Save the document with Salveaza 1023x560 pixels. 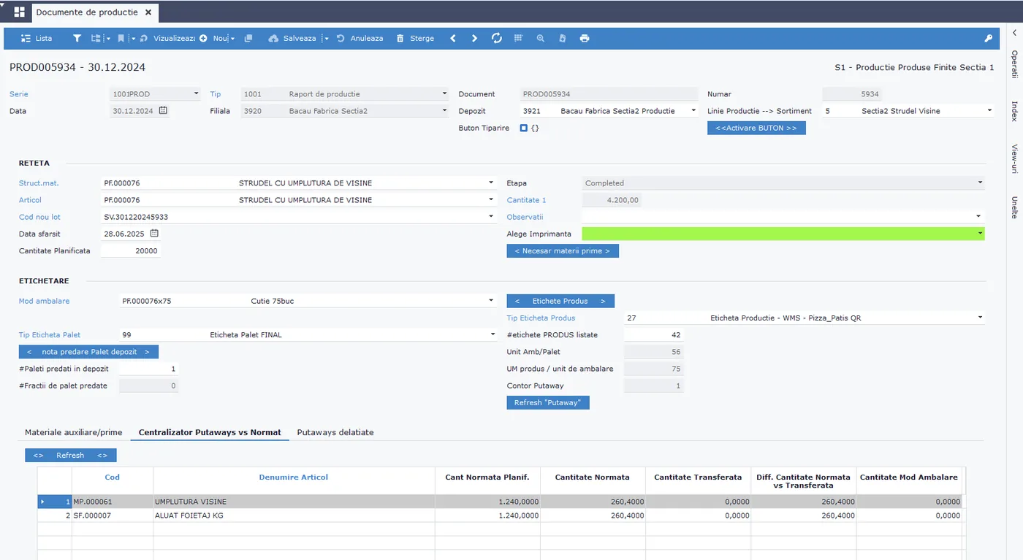[292, 38]
